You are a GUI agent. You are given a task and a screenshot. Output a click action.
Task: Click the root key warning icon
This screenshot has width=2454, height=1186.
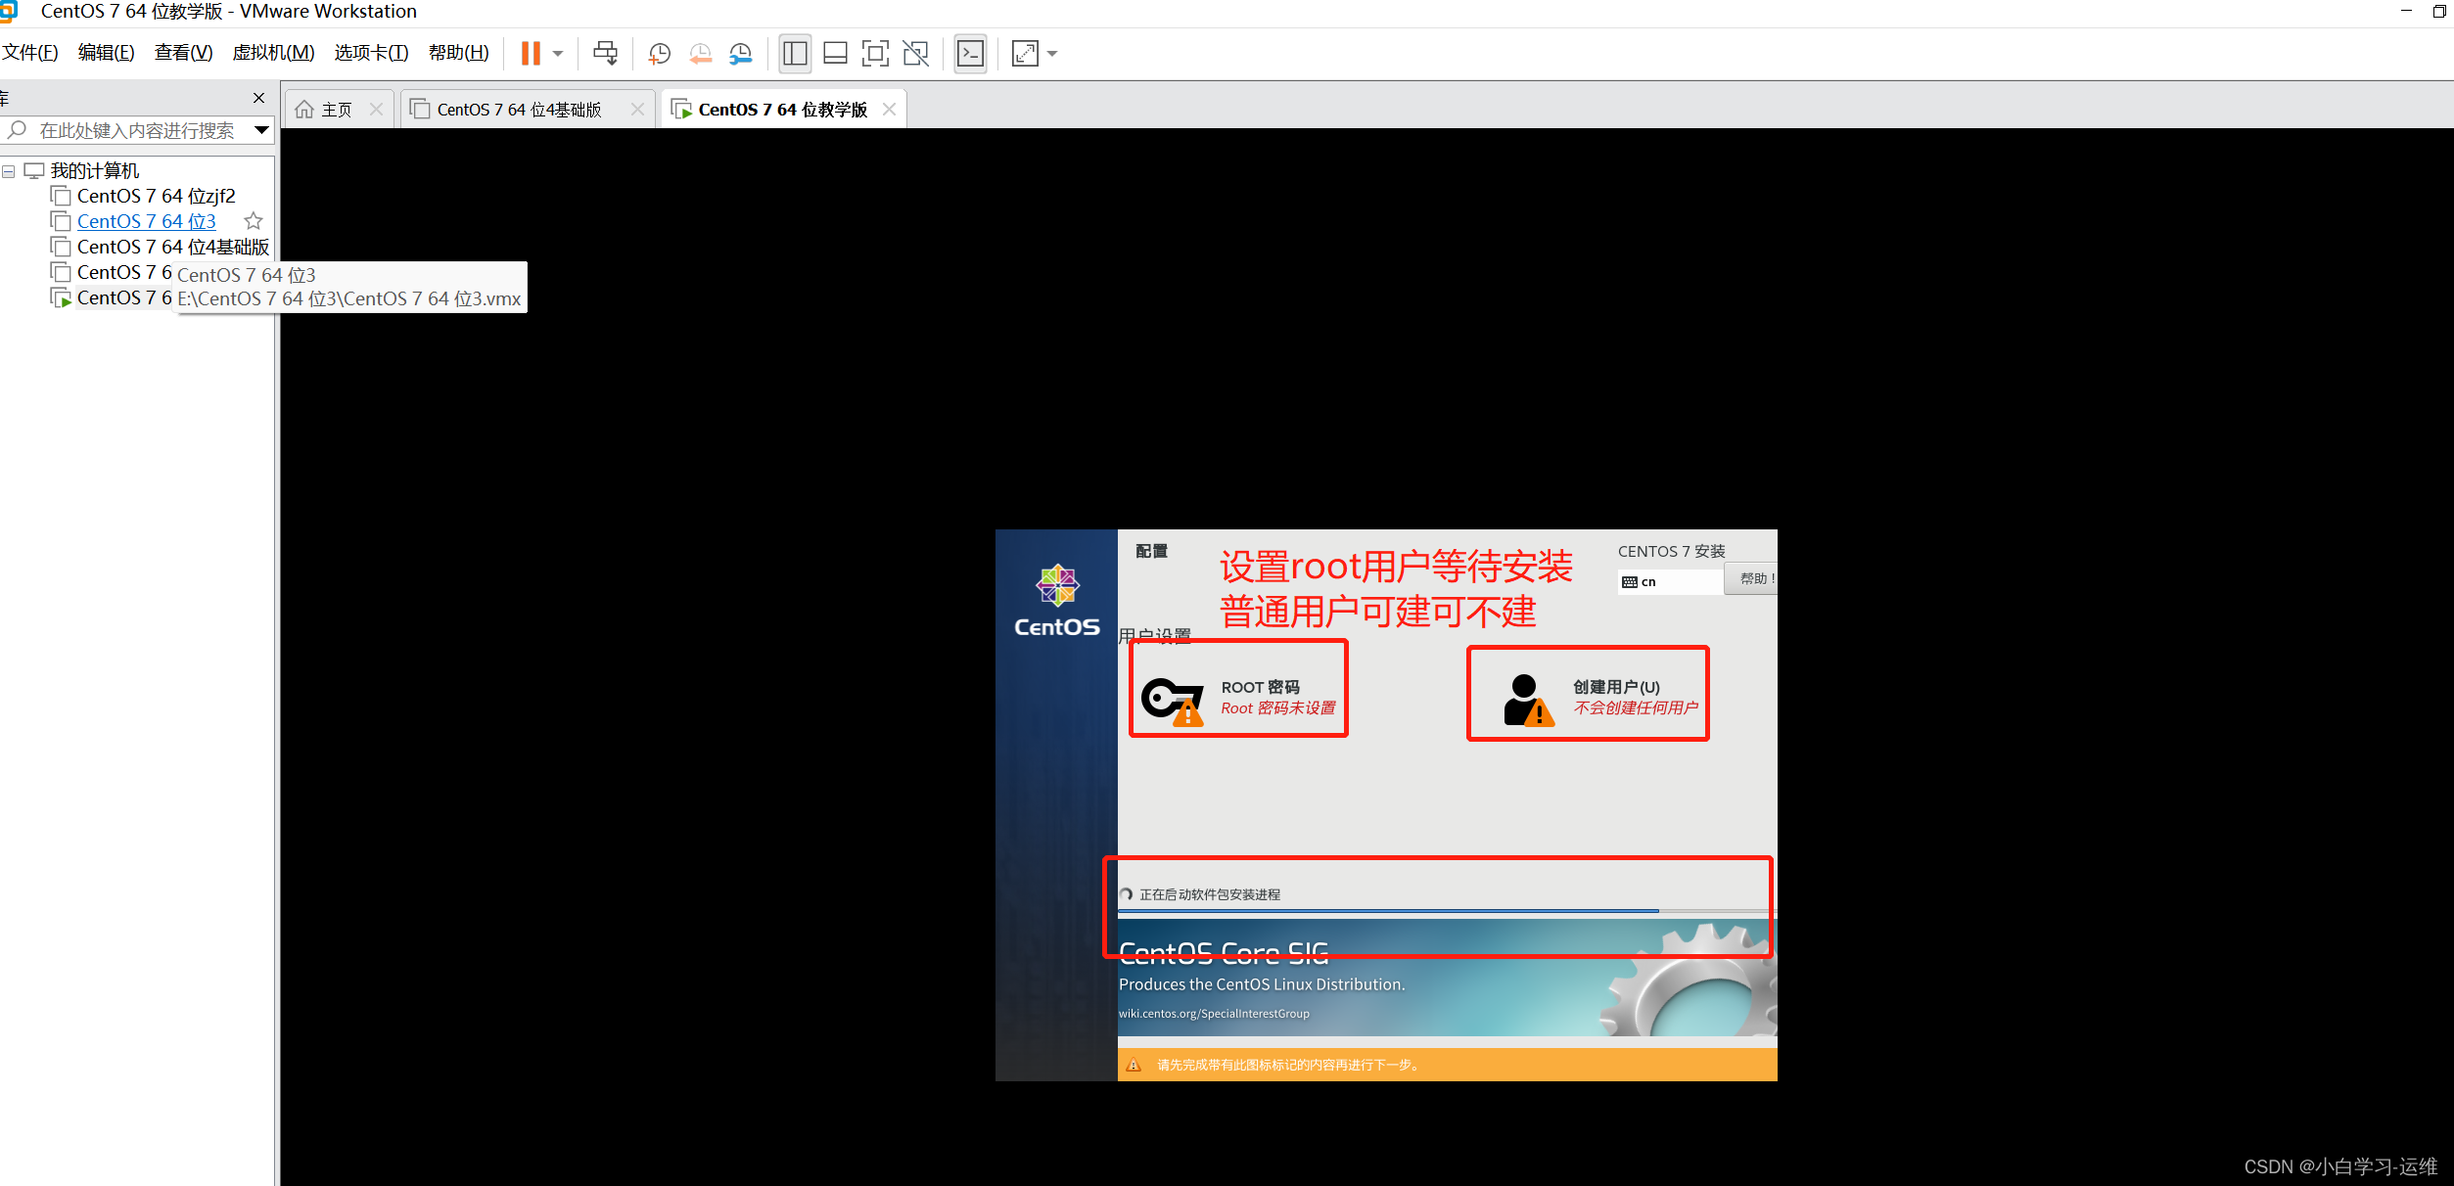pyautogui.click(x=1172, y=701)
